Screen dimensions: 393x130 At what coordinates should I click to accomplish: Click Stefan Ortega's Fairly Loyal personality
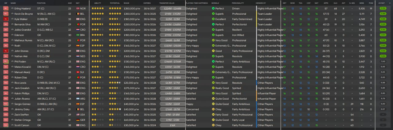pos(239,120)
